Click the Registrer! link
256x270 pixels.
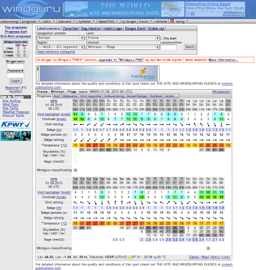pyautogui.click(x=12, y=88)
